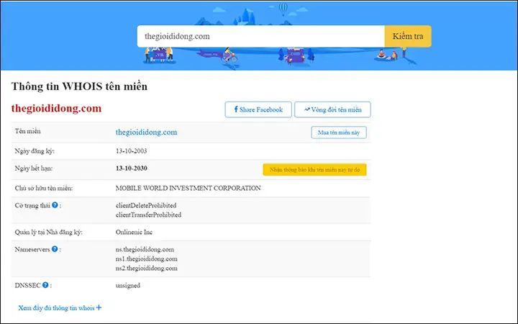
Task: Open the Vòng đời tên miền button
Action: pyautogui.click(x=332, y=109)
